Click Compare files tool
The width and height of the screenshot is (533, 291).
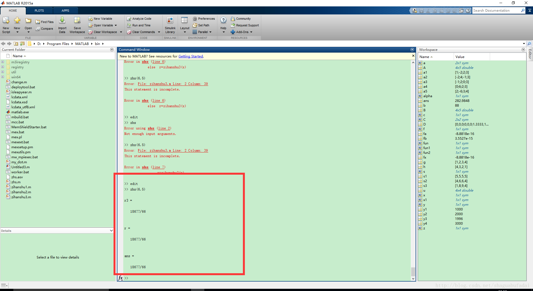pos(44,29)
